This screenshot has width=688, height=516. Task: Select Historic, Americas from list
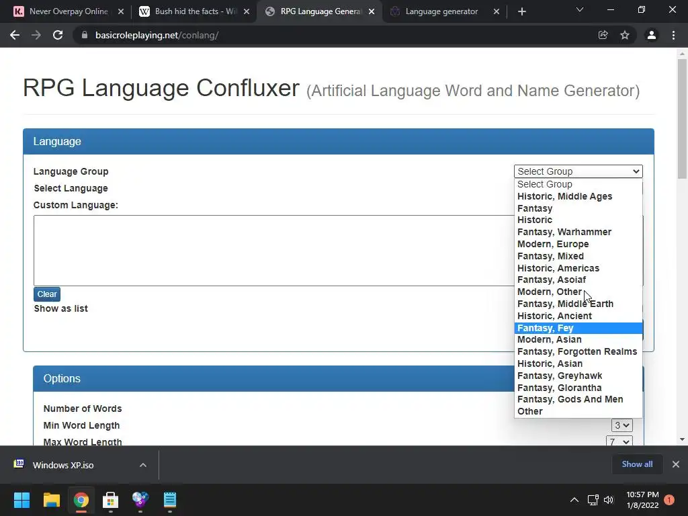pos(578,268)
